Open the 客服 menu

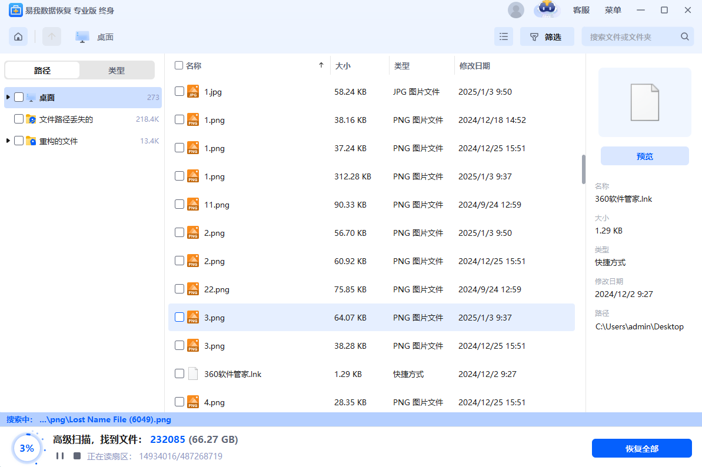[x=581, y=10]
